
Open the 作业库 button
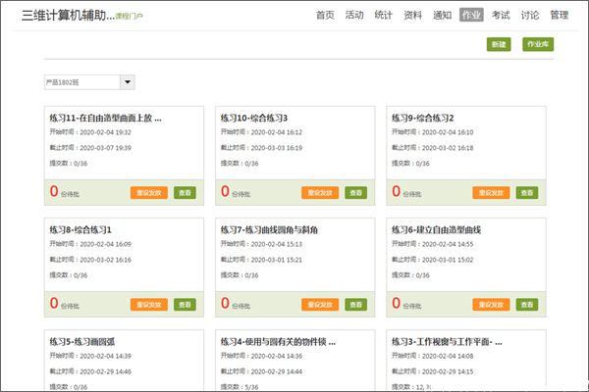coord(538,45)
